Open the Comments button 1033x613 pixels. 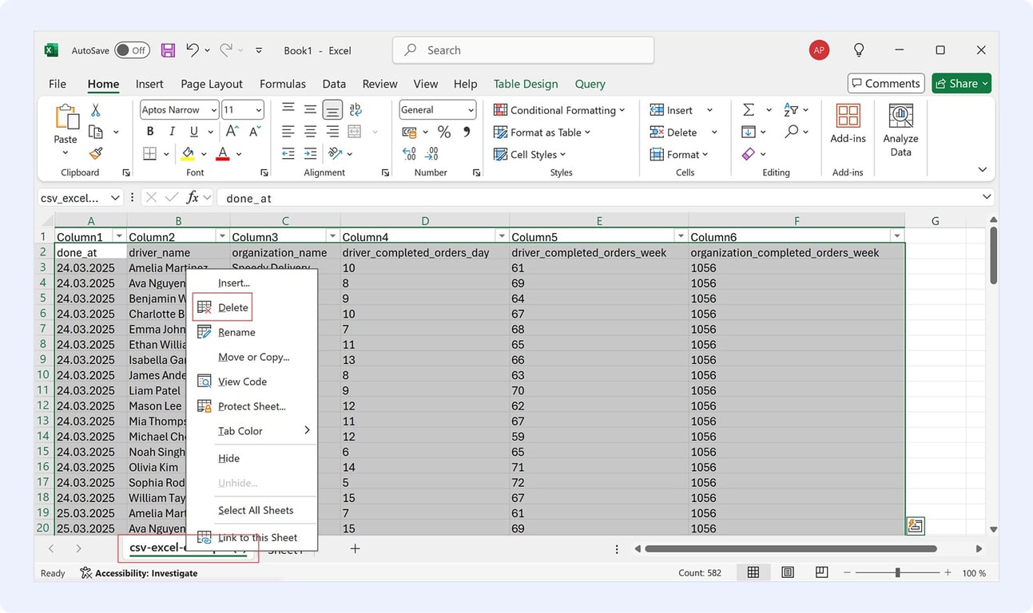(x=886, y=83)
